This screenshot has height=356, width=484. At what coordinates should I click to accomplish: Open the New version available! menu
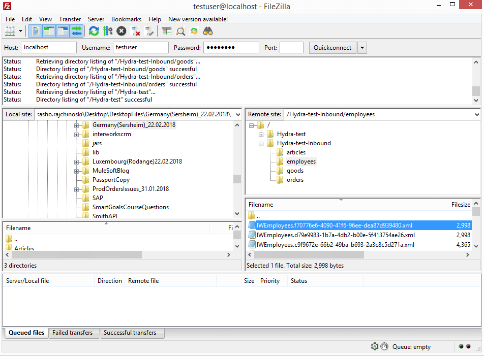click(x=198, y=19)
